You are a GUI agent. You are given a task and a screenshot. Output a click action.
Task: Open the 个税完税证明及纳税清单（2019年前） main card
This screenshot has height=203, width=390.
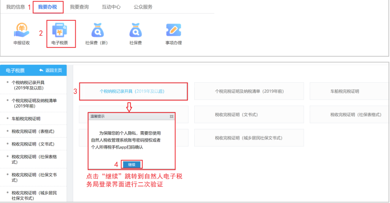click(x=249, y=92)
